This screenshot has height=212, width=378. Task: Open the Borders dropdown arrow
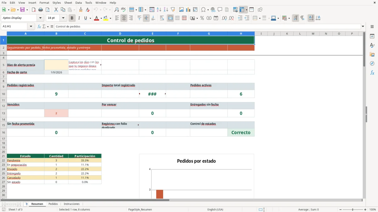[259, 18]
